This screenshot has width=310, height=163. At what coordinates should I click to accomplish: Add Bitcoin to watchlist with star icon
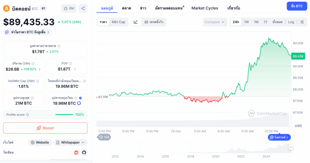[69, 8]
